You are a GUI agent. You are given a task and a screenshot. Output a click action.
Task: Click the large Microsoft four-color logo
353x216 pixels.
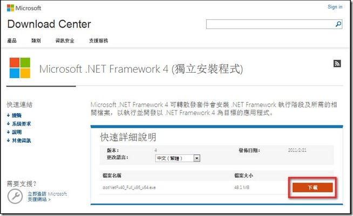[x=20, y=68]
